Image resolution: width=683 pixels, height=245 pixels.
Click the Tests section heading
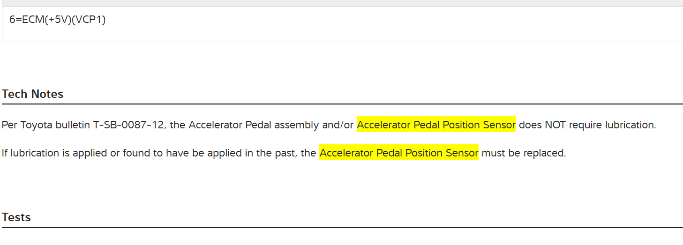click(x=16, y=217)
